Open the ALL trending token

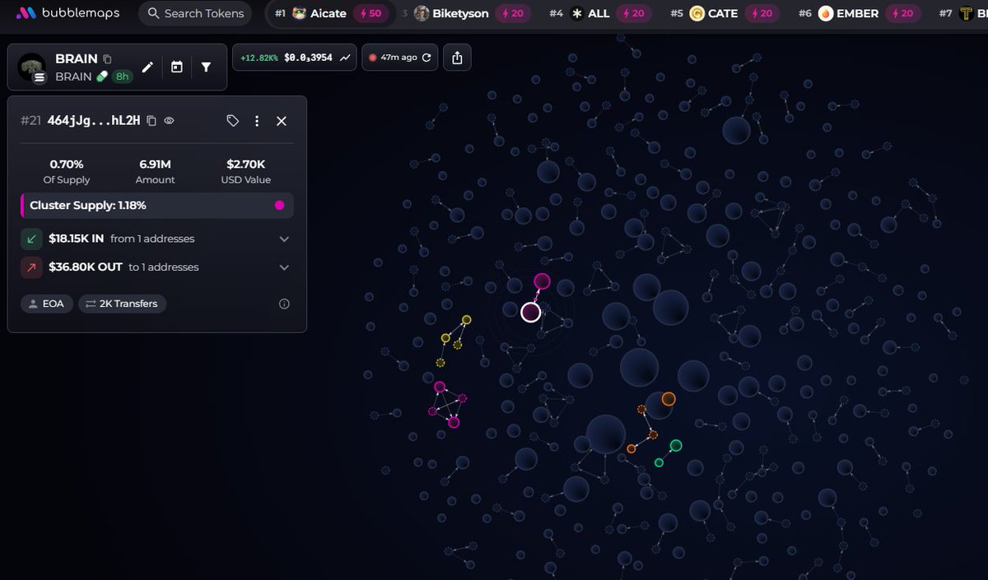tap(599, 13)
